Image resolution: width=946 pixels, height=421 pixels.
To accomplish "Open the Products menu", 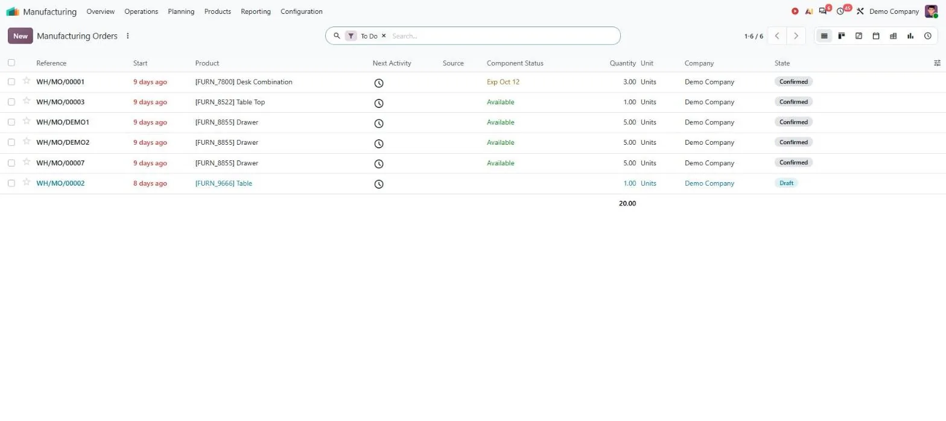I will point(218,11).
